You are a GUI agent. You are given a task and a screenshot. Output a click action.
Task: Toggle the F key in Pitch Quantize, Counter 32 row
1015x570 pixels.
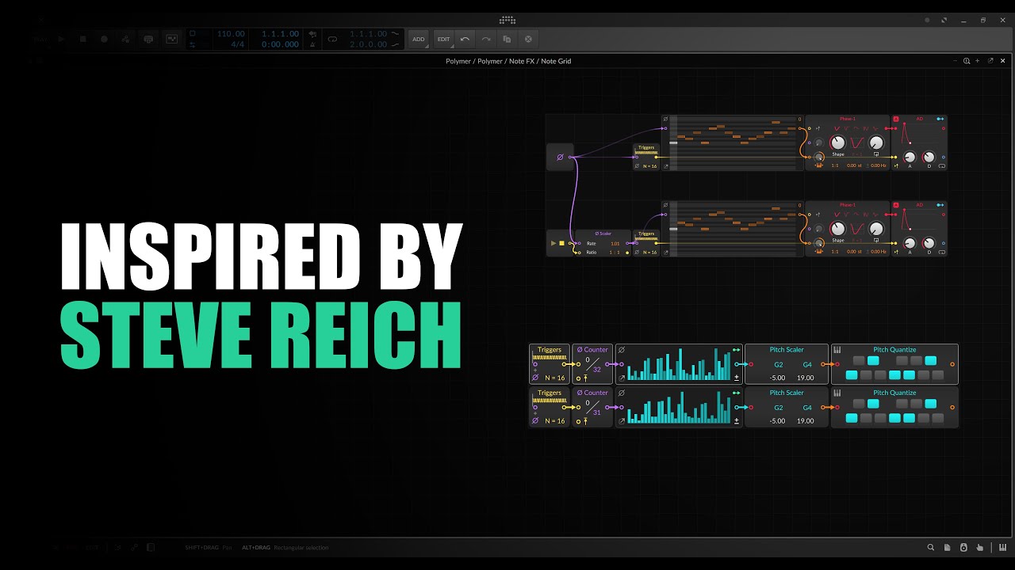[894, 375]
